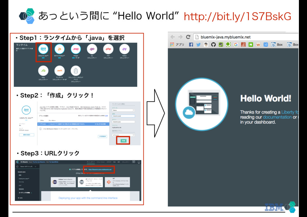Open the documentation link on Hello World page
This screenshot has width=307, height=217.
coord(277,117)
